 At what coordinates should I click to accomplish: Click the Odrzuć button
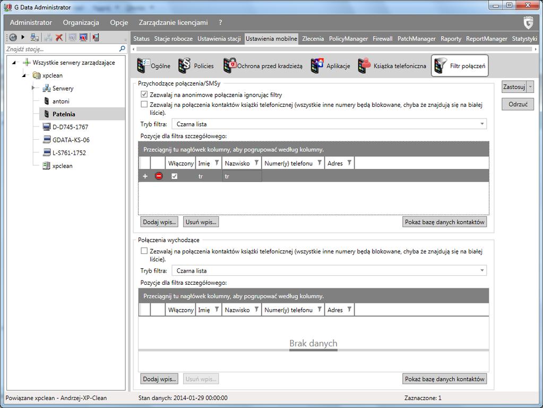point(518,104)
